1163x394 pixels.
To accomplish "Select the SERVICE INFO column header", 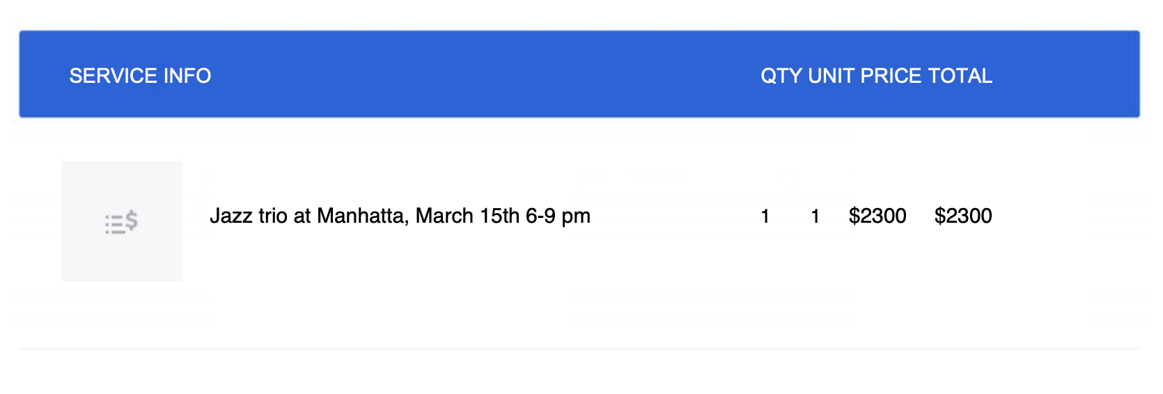I will (140, 75).
